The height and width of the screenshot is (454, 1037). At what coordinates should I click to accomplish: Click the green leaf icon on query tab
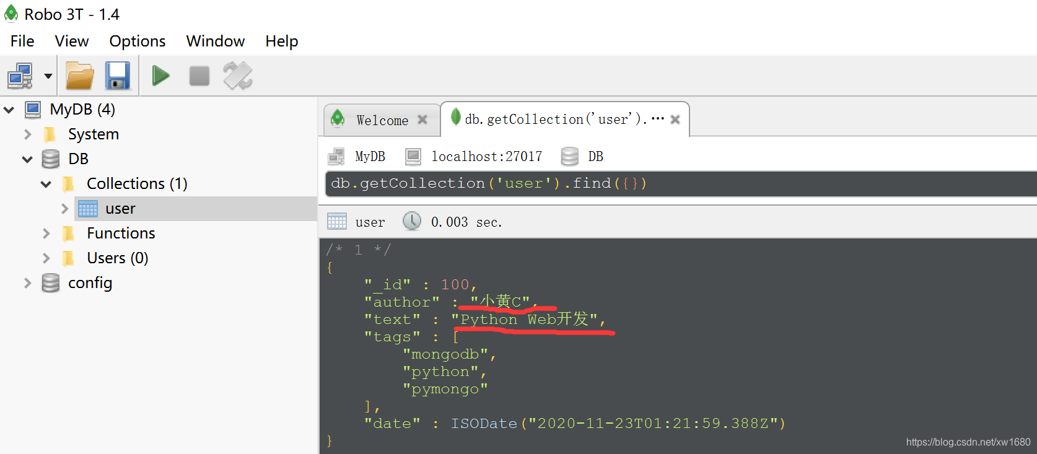[455, 116]
